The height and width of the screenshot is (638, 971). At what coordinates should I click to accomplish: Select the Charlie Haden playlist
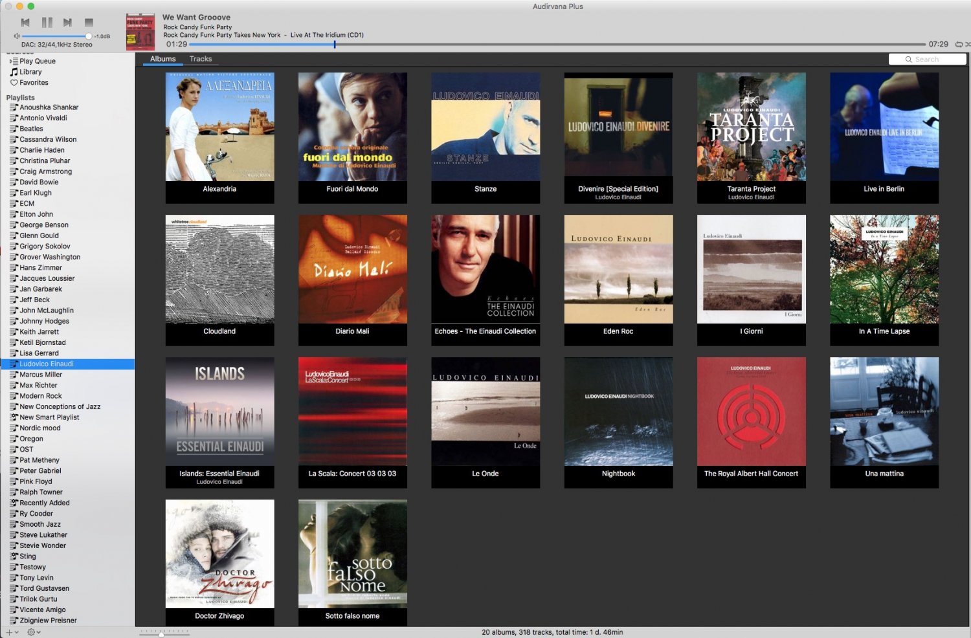click(67, 150)
